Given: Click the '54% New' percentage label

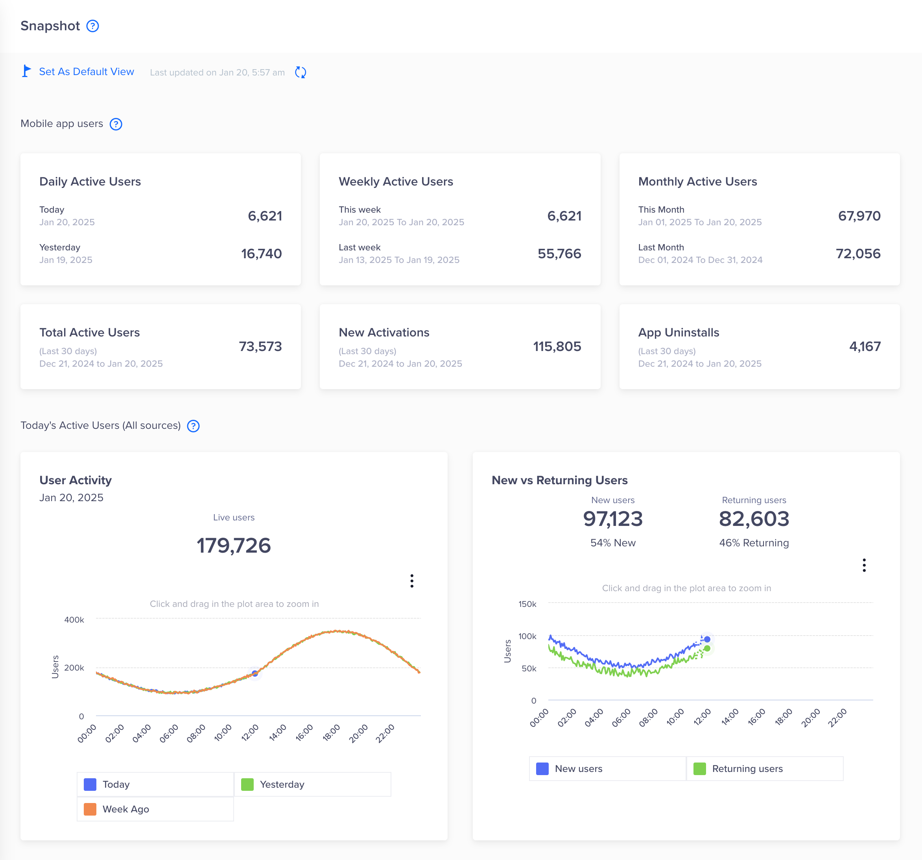Looking at the screenshot, I should tap(613, 542).
